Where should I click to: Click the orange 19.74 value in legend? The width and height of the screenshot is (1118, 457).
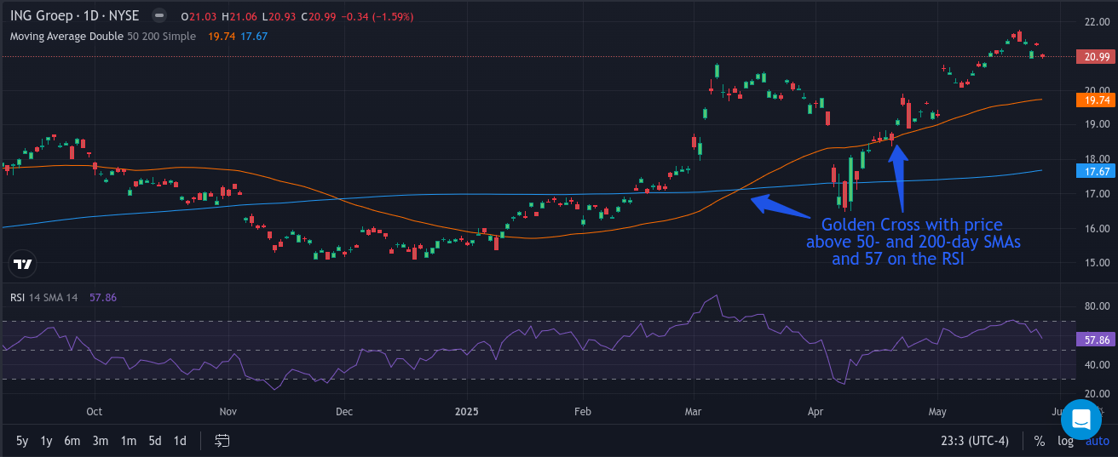pyautogui.click(x=222, y=36)
